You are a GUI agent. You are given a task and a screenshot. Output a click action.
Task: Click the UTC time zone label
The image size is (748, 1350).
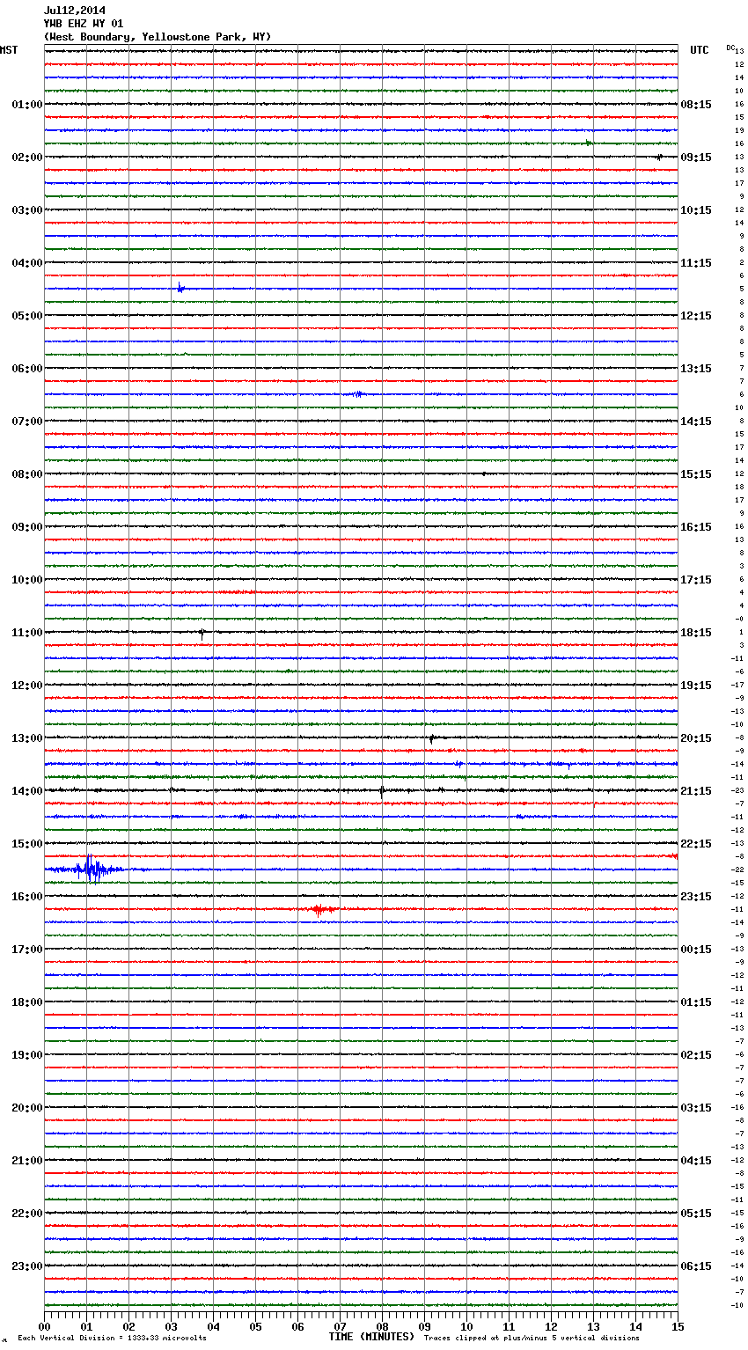[700, 50]
